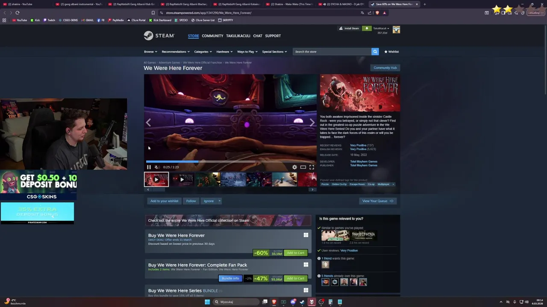The height and width of the screenshot is (307, 547).
Task: Open We Were Here collection banner
Action: pyautogui.click(x=228, y=220)
